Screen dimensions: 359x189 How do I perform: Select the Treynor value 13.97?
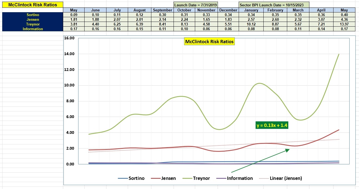pos(344,24)
